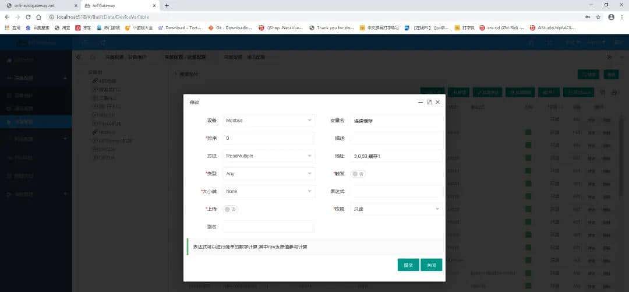Open the Thank you for do... bookmark
This screenshot has width=629, height=292.
tap(331, 28)
